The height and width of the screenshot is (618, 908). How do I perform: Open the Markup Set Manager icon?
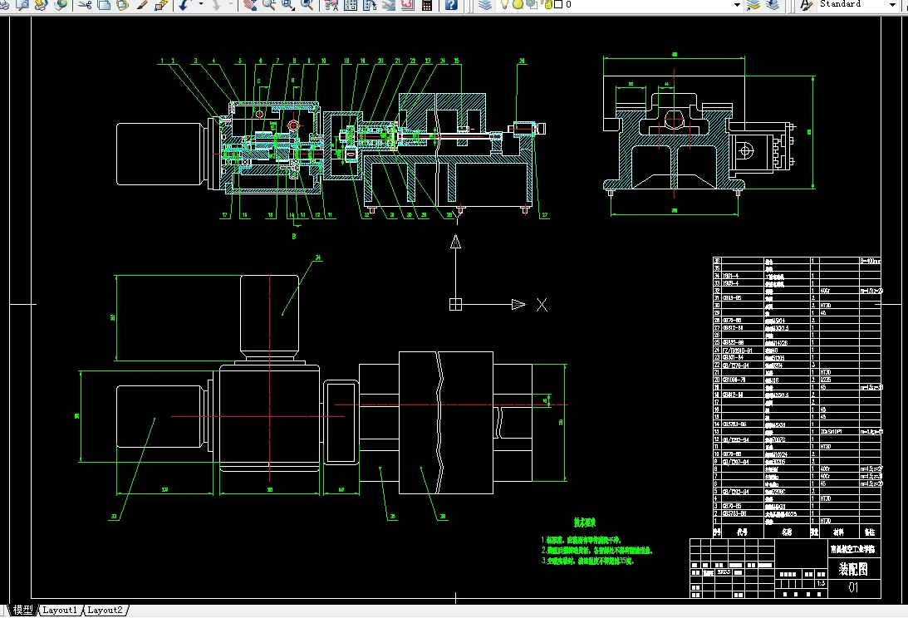408,5
